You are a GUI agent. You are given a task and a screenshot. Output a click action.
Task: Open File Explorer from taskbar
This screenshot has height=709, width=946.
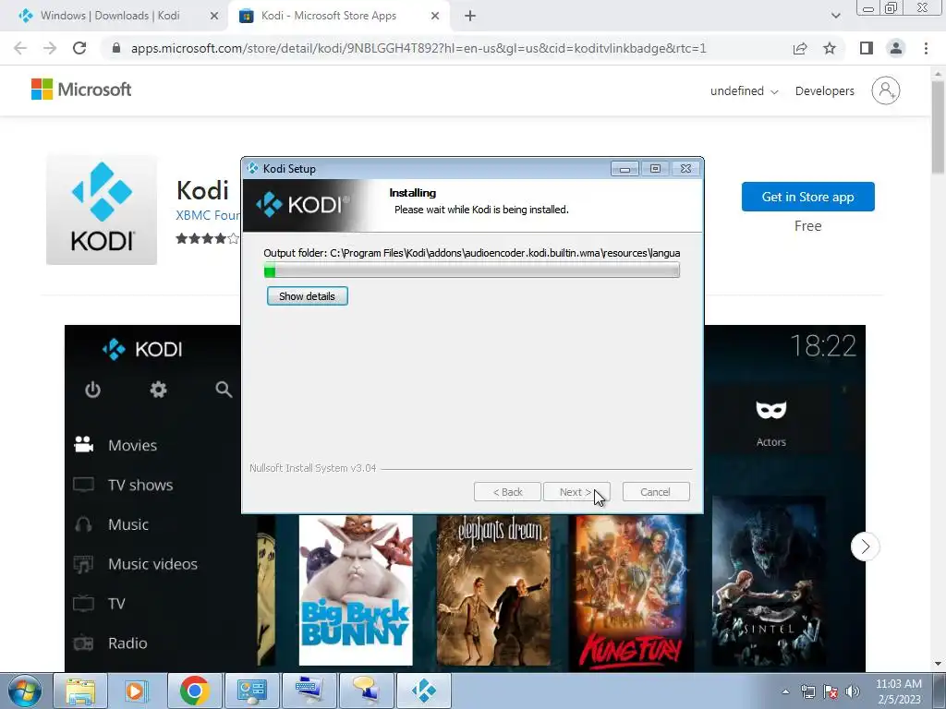(x=80, y=691)
